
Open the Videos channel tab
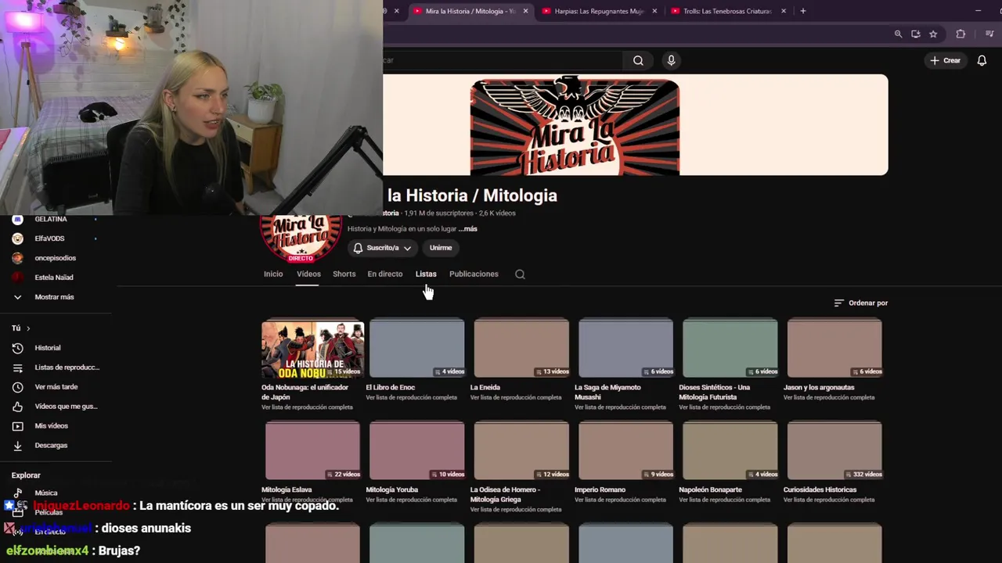pos(308,274)
